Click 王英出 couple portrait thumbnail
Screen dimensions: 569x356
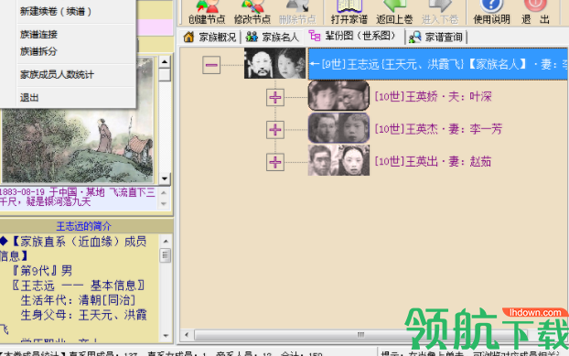tap(338, 160)
